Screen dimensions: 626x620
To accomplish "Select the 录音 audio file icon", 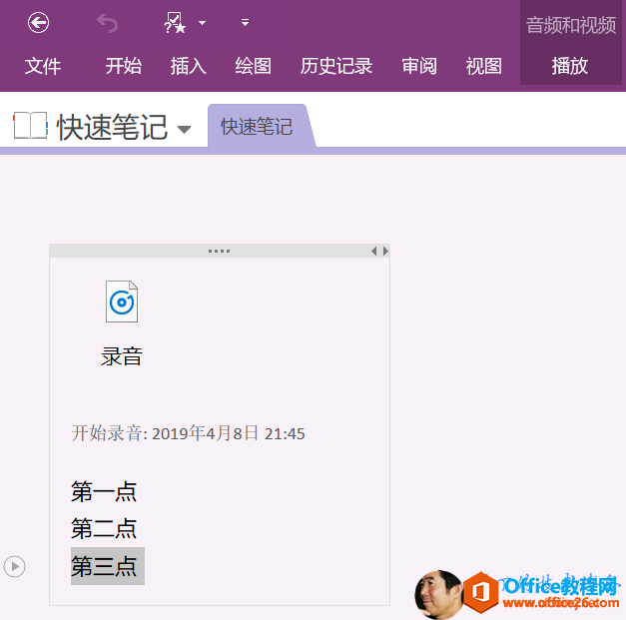I will click(x=122, y=303).
